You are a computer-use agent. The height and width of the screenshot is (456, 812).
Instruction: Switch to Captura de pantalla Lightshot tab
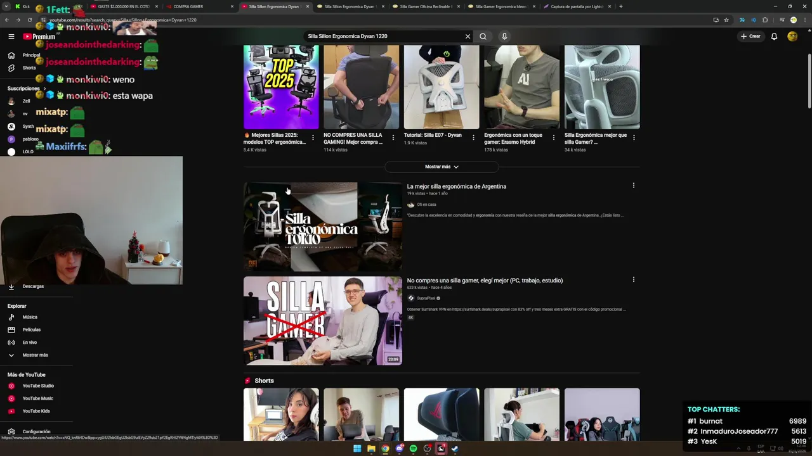577,6
